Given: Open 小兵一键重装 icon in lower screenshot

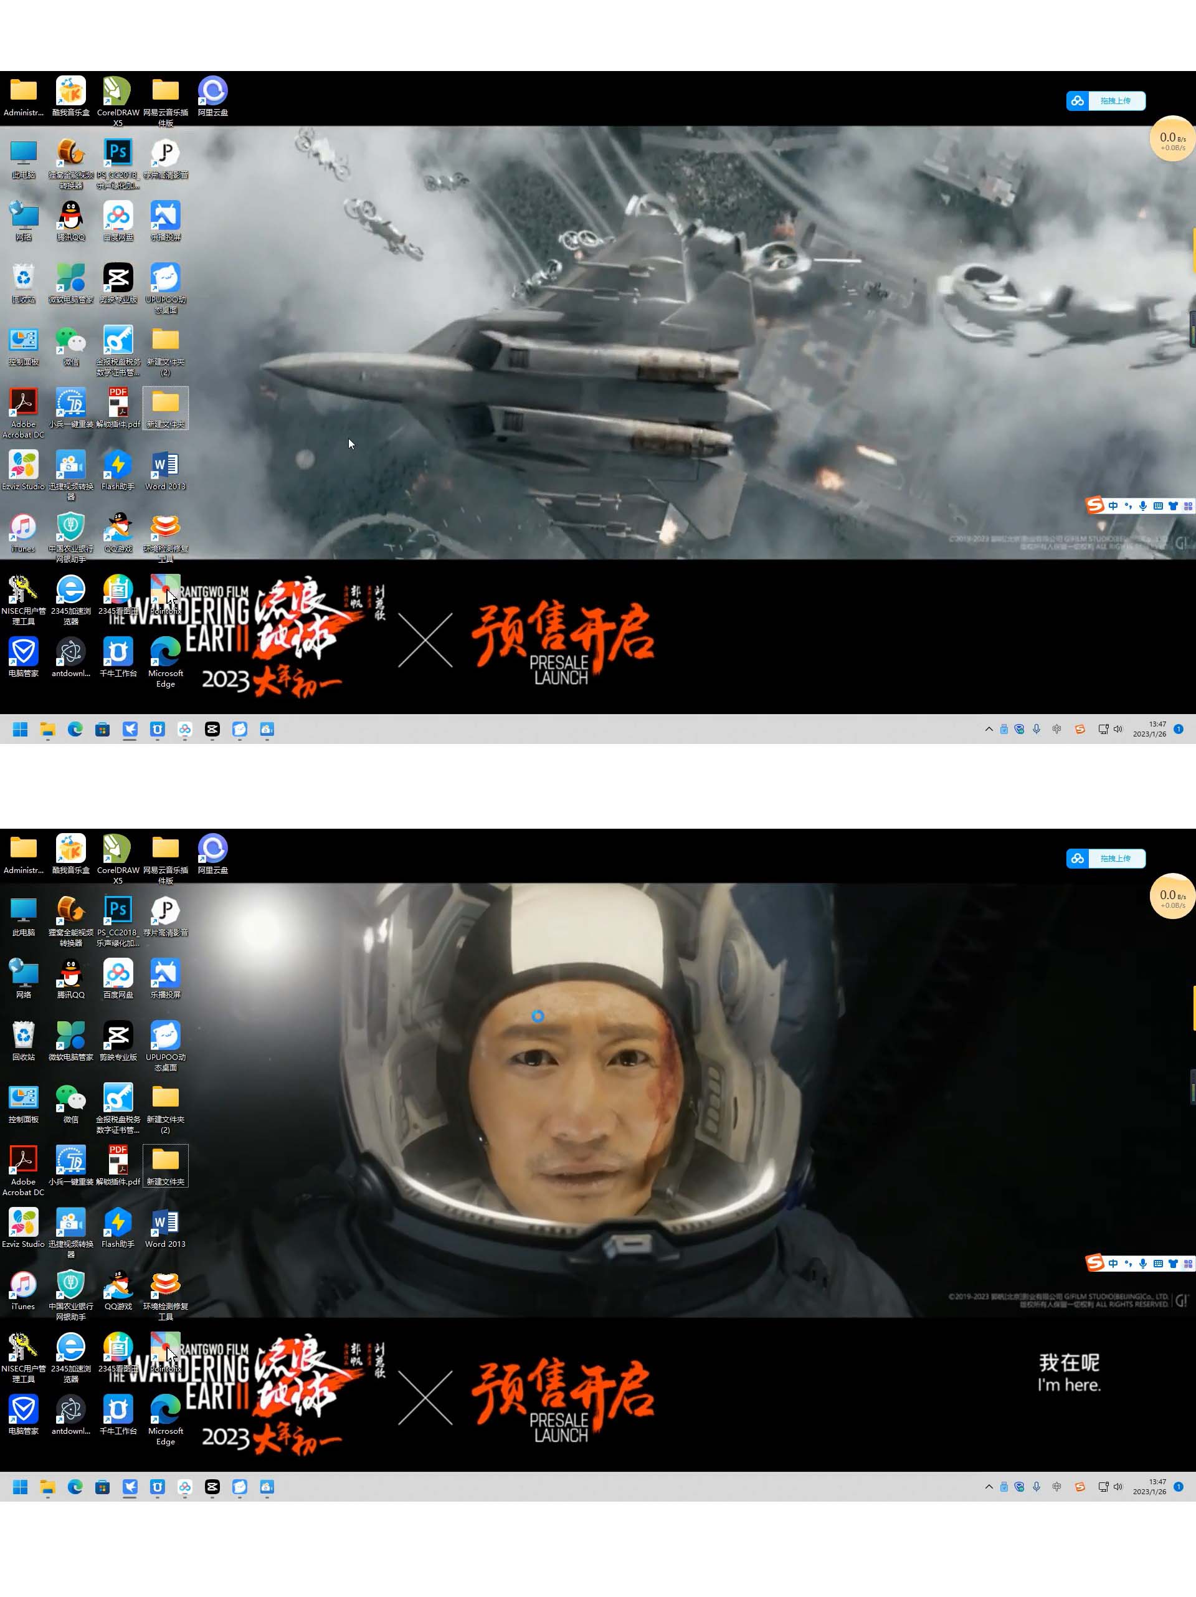Looking at the screenshot, I should (71, 1165).
